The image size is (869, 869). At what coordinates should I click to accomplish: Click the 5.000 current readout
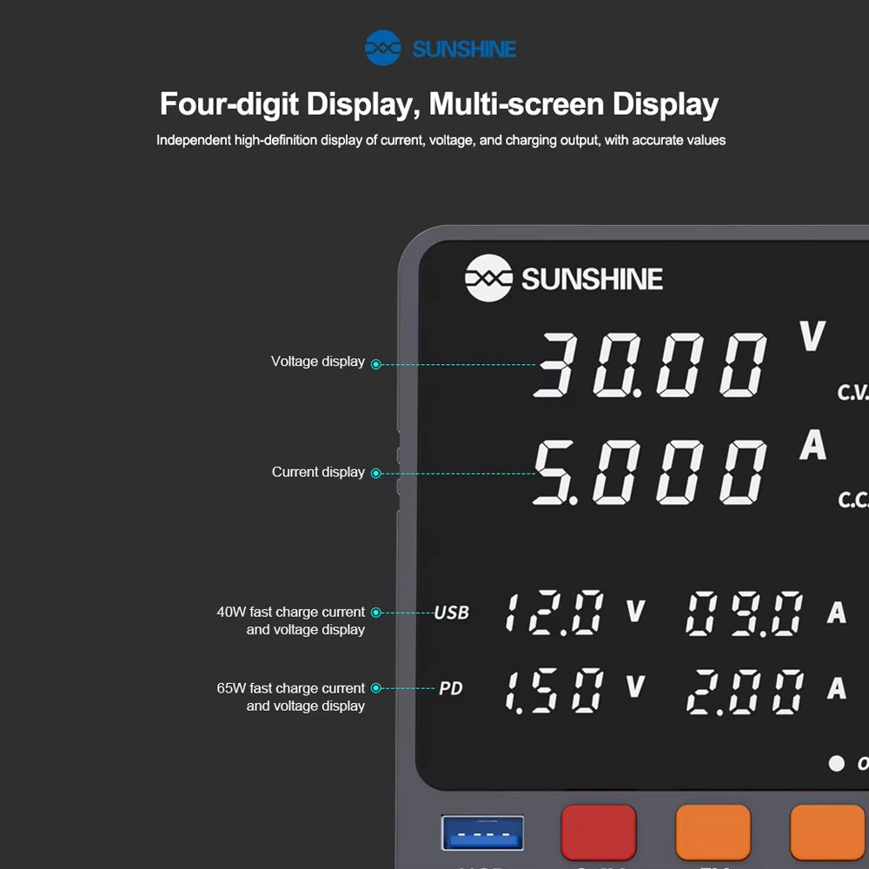[x=650, y=473]
